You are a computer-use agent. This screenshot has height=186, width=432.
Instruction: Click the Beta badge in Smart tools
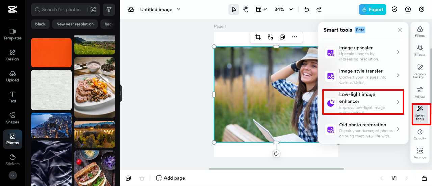360,30
